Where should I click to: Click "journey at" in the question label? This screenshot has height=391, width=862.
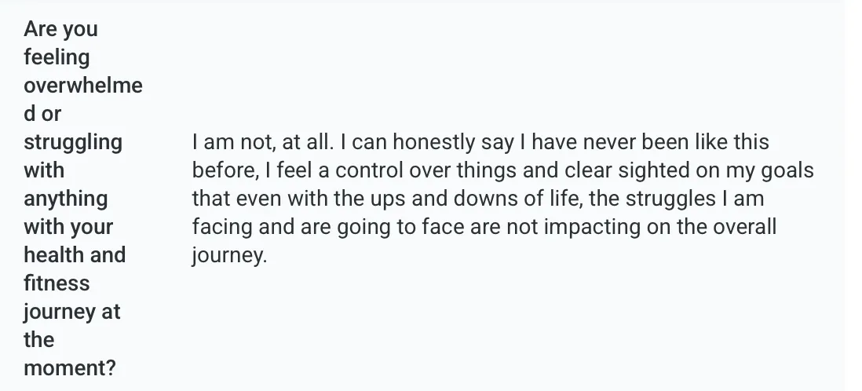tap(72, 312)
